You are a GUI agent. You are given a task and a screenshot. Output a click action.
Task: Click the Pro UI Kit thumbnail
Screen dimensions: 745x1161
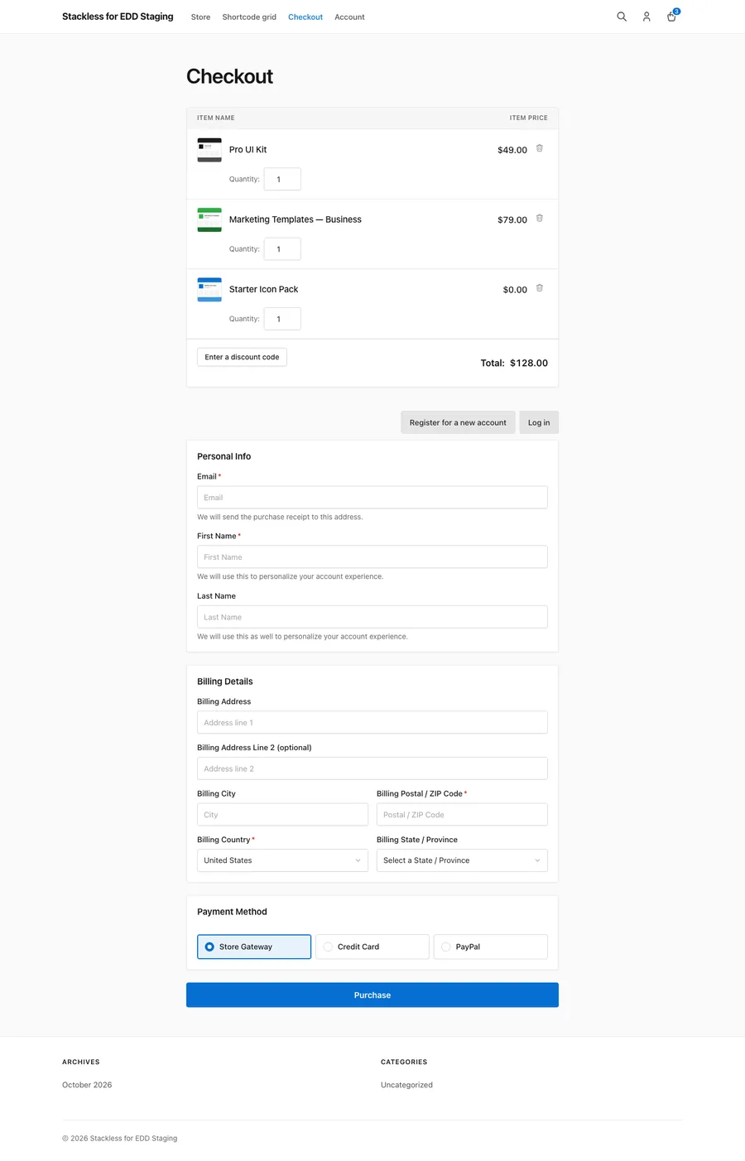click(x=209, y=150)
